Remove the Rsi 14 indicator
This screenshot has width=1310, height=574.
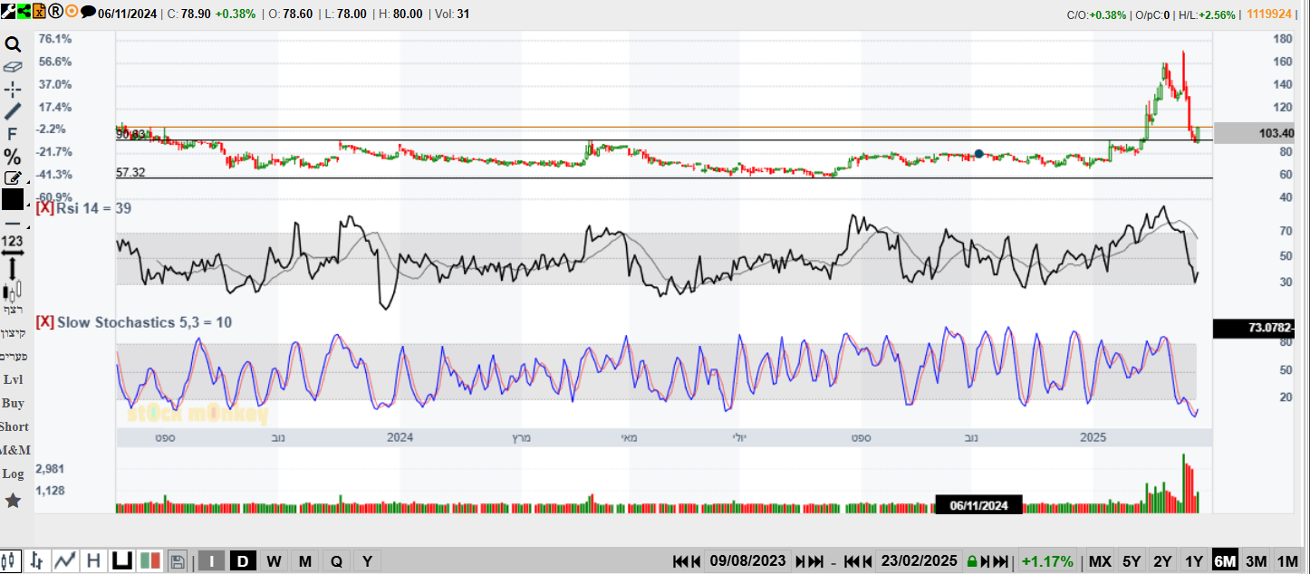(44, 208)
